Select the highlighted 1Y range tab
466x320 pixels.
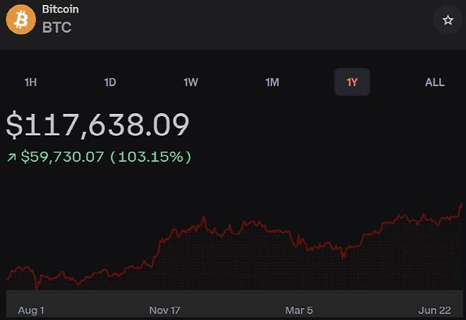[x=352, y=82]
